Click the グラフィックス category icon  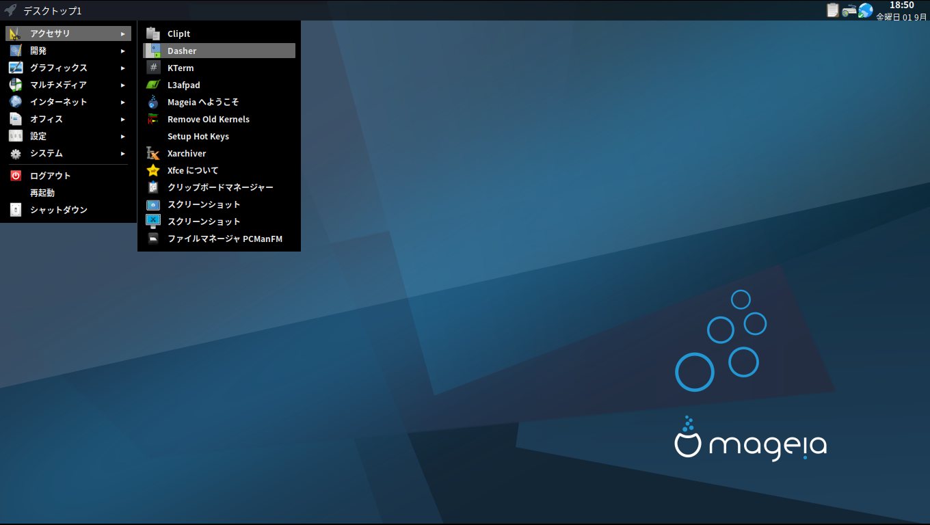[x=16, y=68]
